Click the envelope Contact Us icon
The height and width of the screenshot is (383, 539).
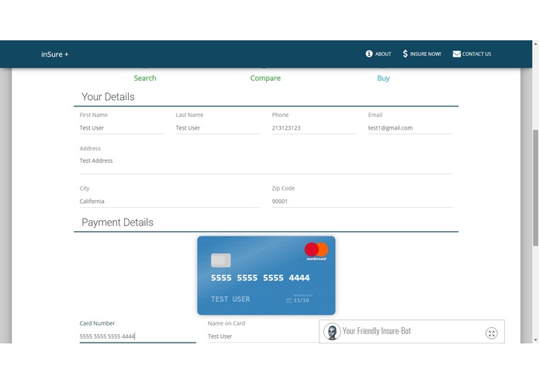coord(457,54)
